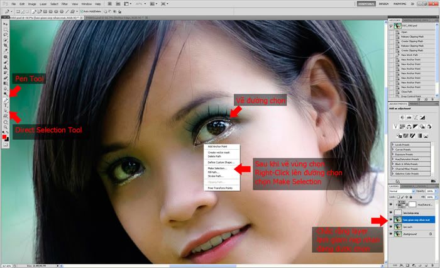Hide the Background layer
This screenshot has width=440, height=268.
point(390,233)
